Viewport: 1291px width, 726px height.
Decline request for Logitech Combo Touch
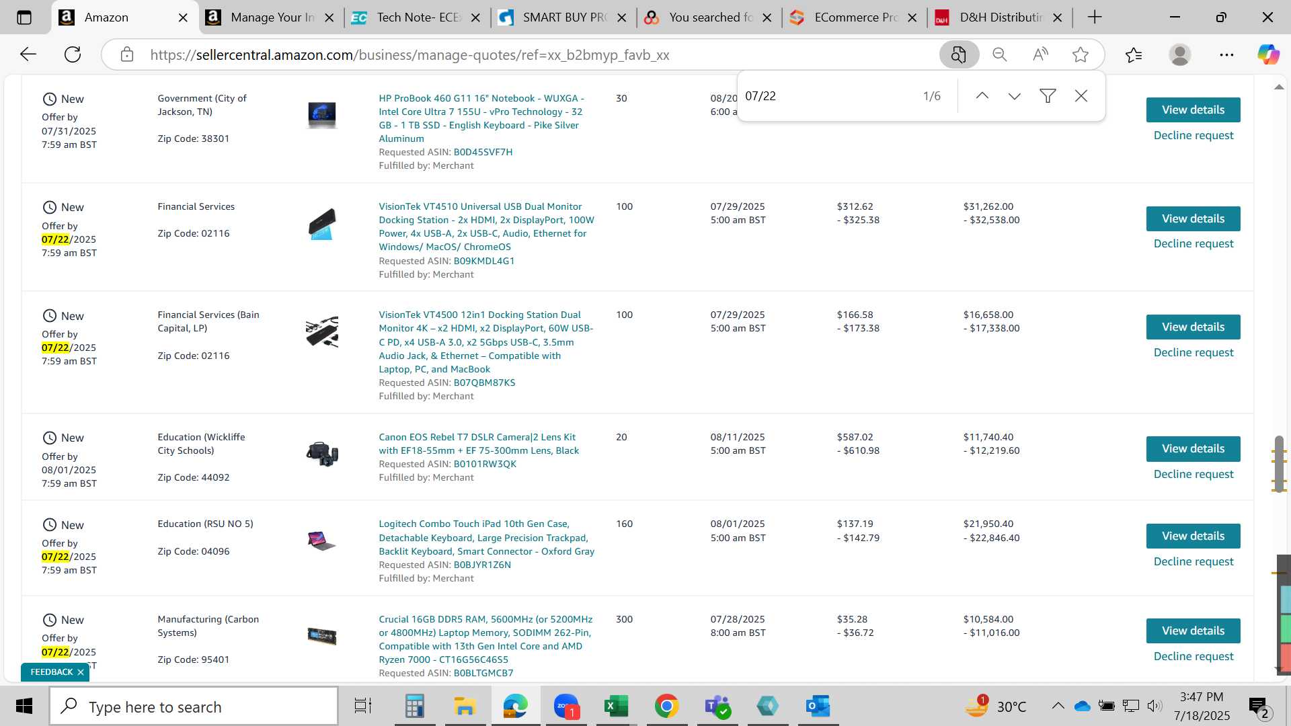click(1193, 562)
